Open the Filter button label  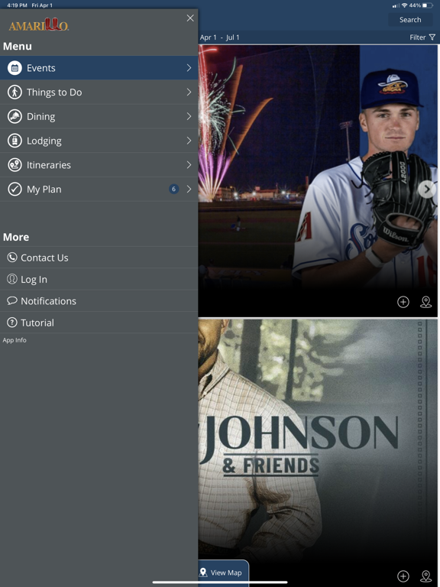pyautogui.click(x=418, y=37)
